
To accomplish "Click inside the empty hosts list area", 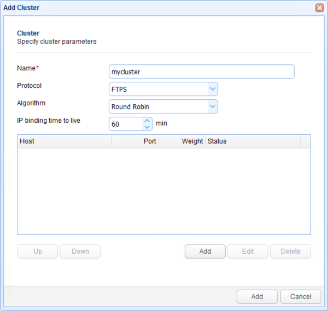I will pos(164,191).
